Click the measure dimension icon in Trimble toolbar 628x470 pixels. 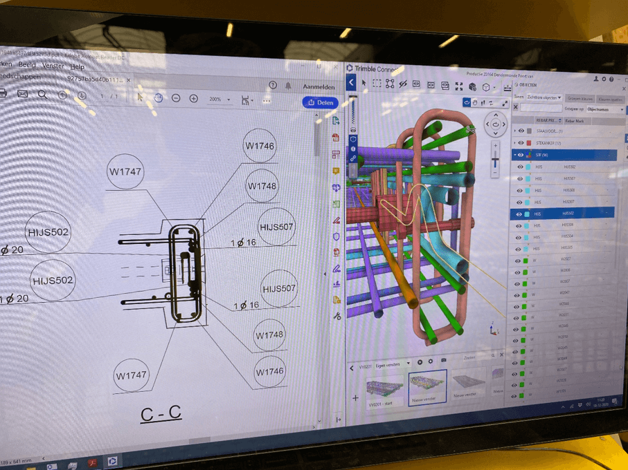pyautogui.click(x=508, y=88)
